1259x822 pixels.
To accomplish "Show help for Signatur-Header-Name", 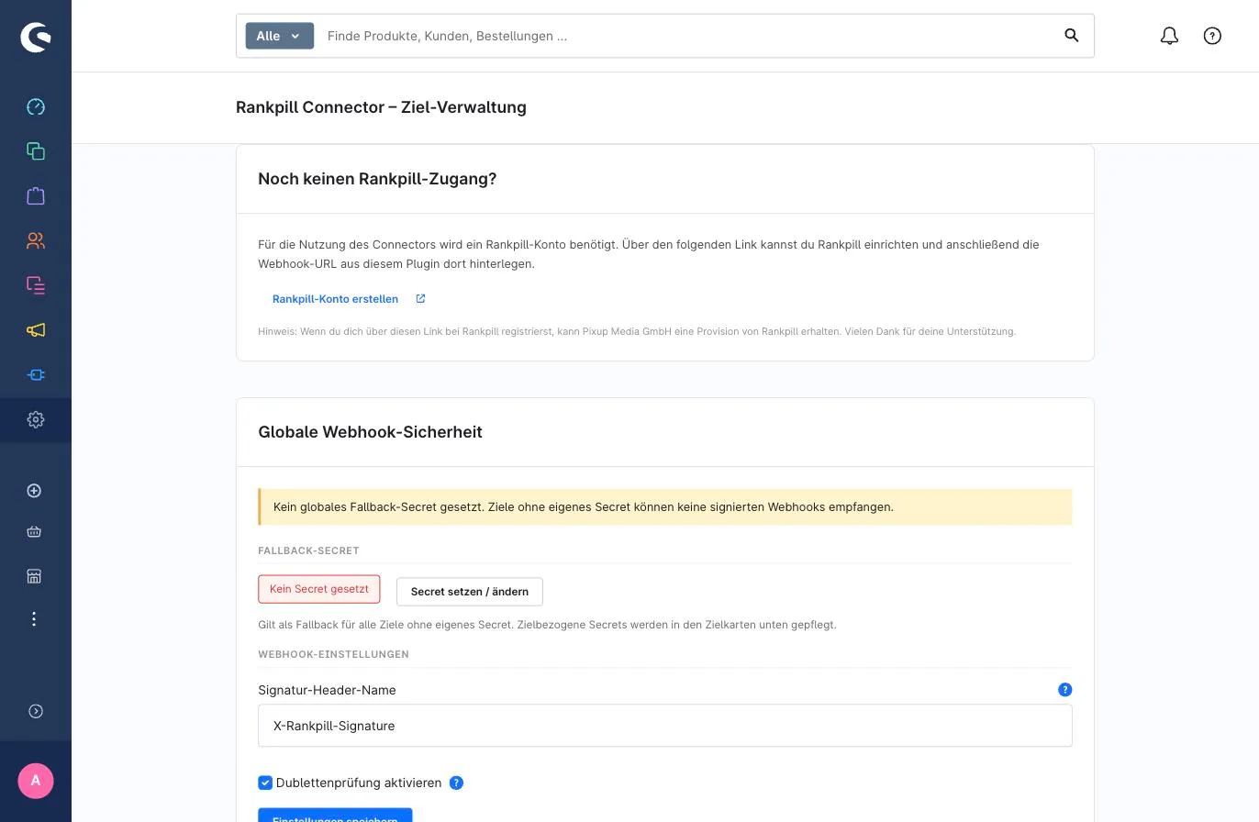I will point(1064,689).
